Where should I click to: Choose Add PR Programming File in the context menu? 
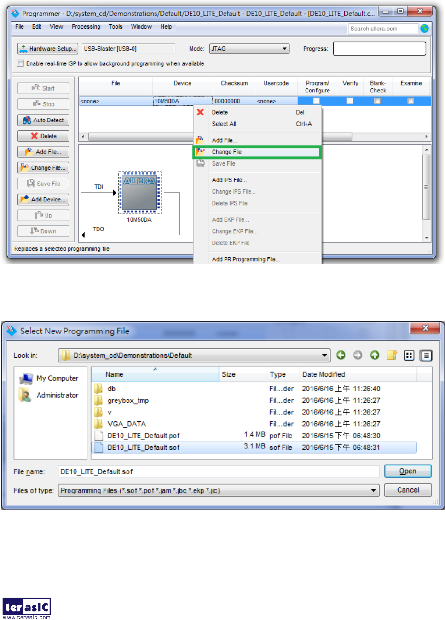[257, 259]
